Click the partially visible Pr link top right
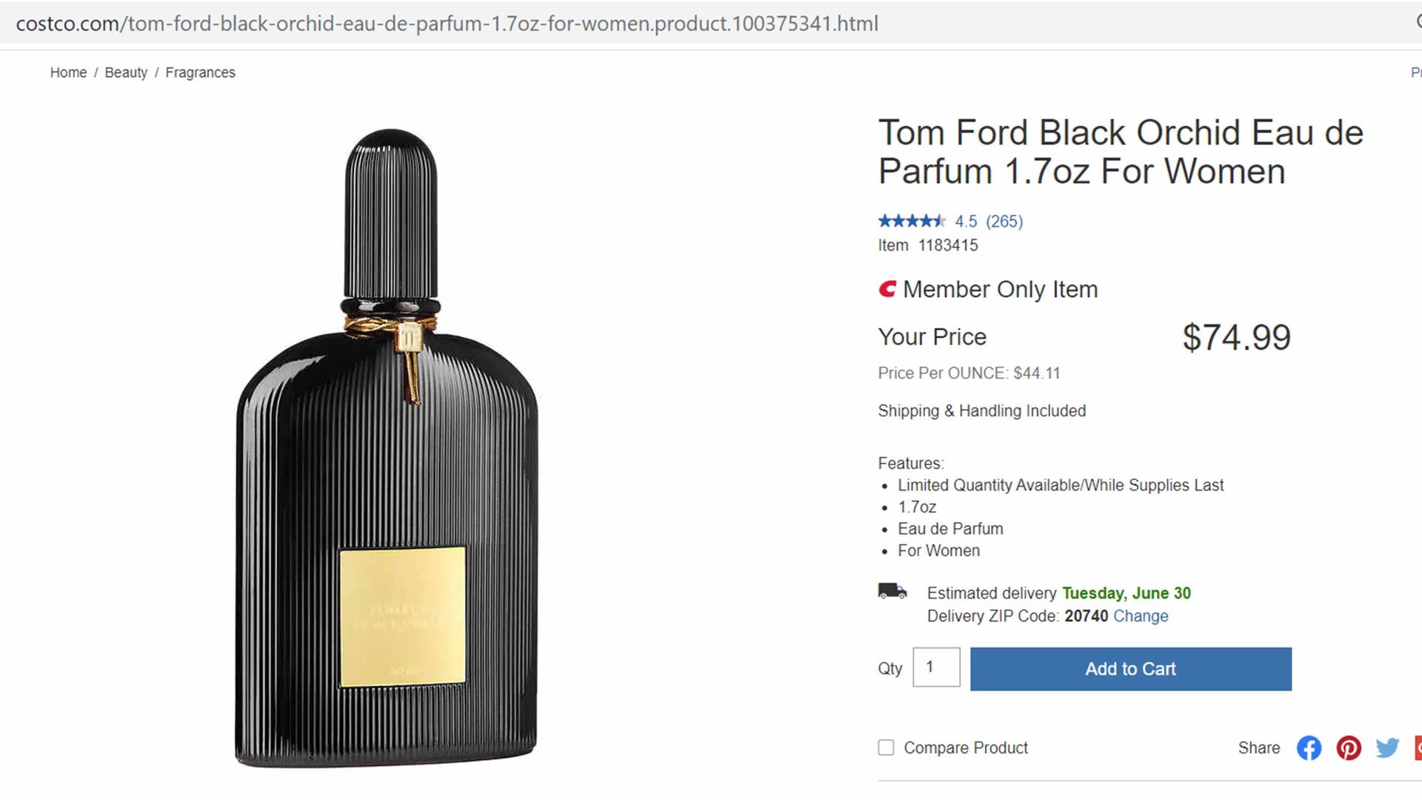 (x=1415, y=72)
